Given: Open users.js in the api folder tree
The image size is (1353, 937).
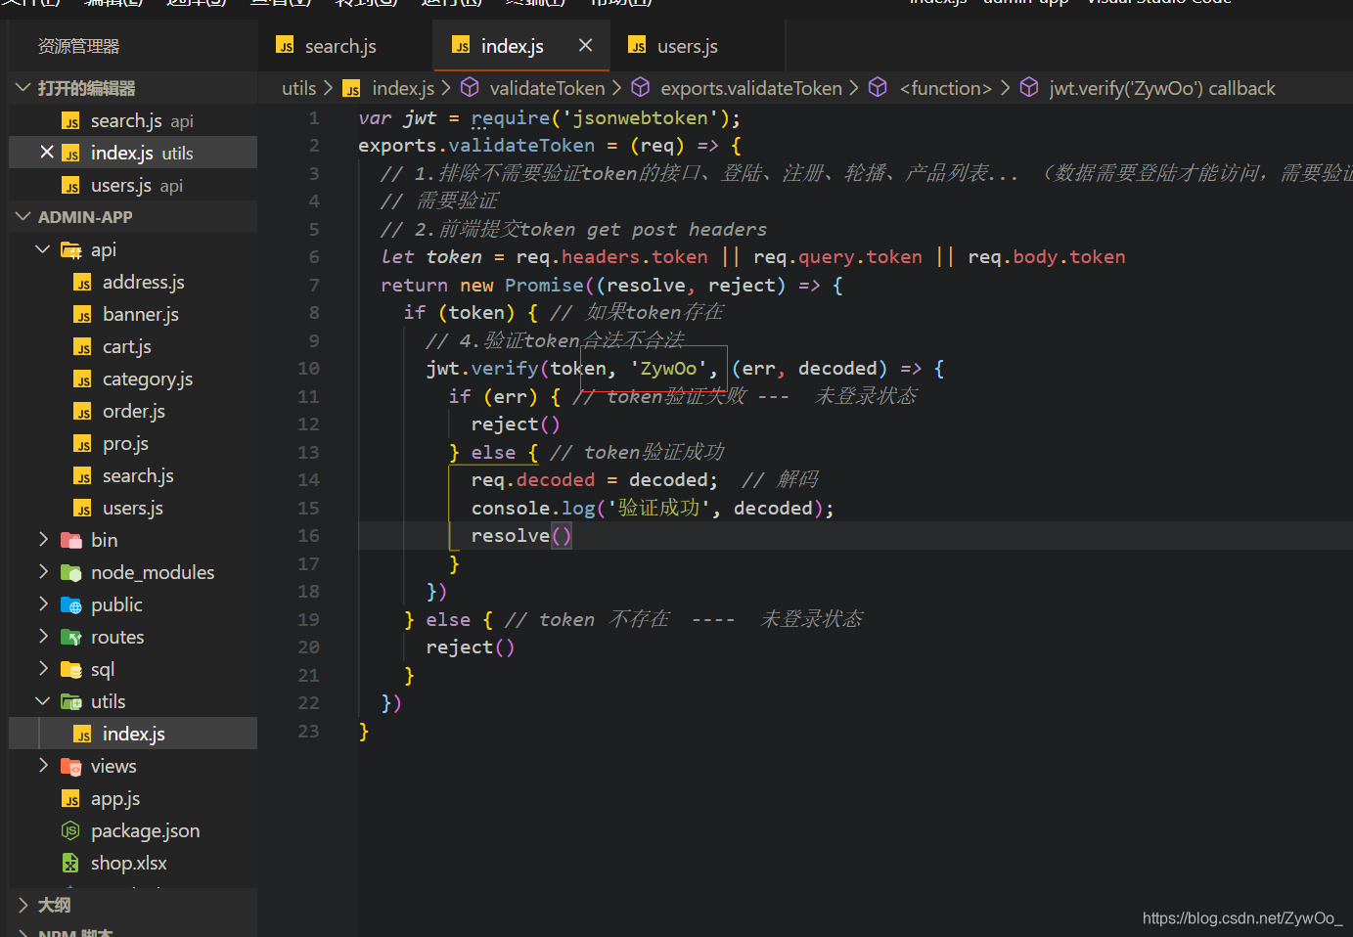Looking at the screenshot, I should tap(133, 508).
